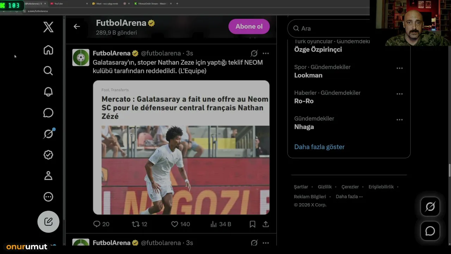451x254 pixels.
Task: Open the Reklam Bilgileri footer link
Action: pos(310,196)
